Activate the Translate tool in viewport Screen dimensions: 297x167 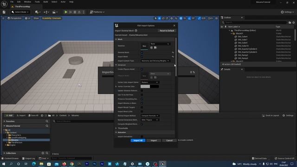tap(160, 19)
